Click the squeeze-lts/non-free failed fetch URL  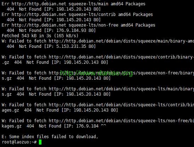(121, 121)
